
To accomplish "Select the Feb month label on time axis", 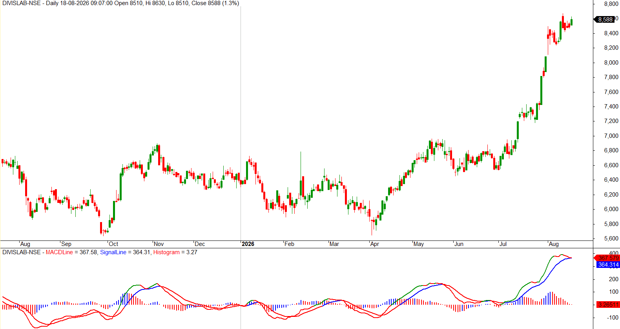I will click(x=289, y=244).
